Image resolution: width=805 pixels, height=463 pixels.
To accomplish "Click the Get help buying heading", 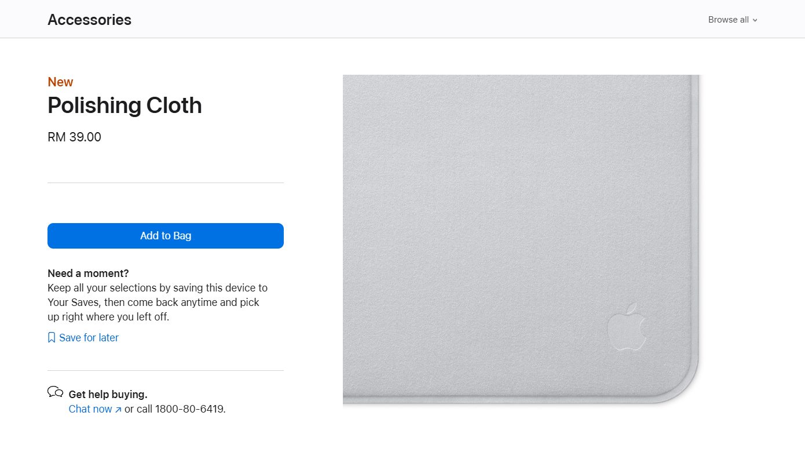I will pos(108,395).
